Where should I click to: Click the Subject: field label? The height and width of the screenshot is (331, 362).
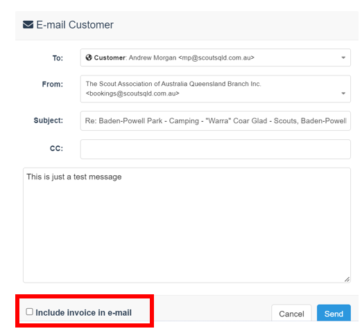pos(49,120)
